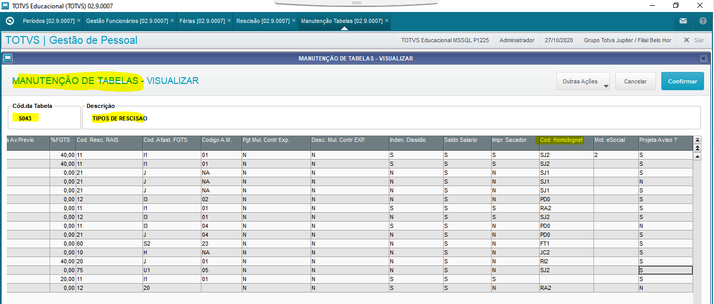
Task: Switch to the Férias tab
Action: 202,21
